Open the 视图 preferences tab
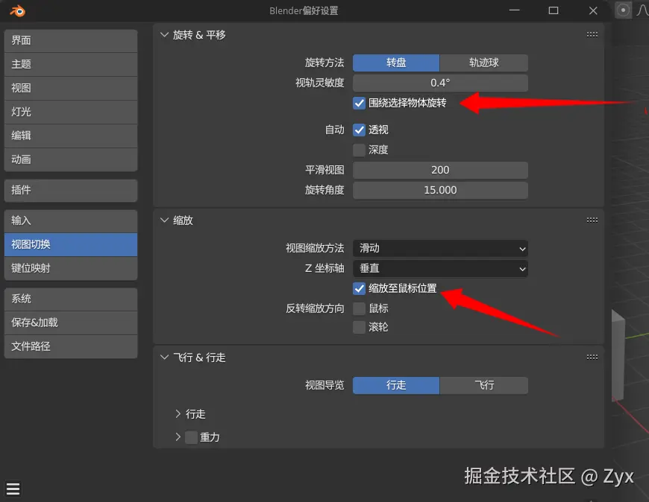Viewport: 649px width, 502px height. point(71,88)
